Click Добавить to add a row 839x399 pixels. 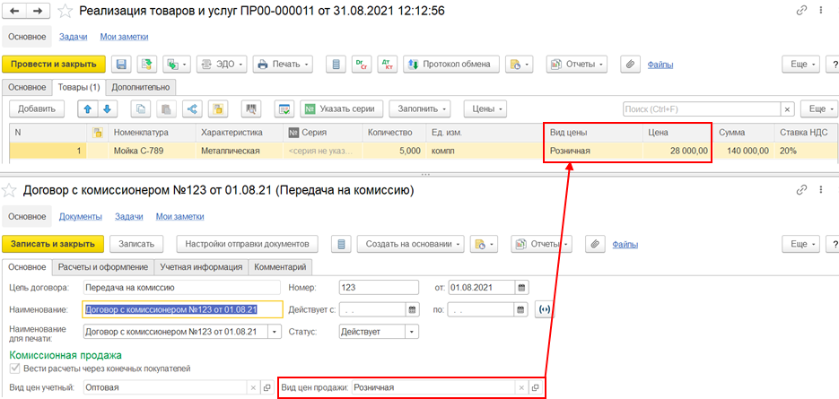coord(37,108)
